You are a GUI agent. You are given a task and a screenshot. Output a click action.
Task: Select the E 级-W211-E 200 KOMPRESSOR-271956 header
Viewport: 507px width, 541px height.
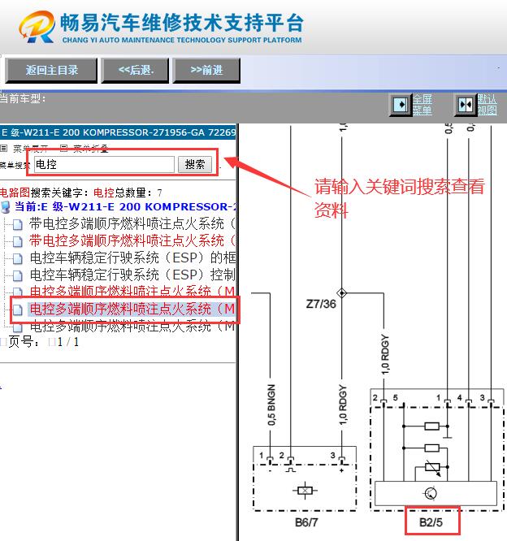[118, 132]
